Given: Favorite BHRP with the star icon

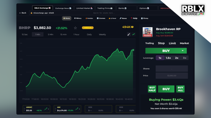Looking at the screenshot, I should click(x=75, y=28).
